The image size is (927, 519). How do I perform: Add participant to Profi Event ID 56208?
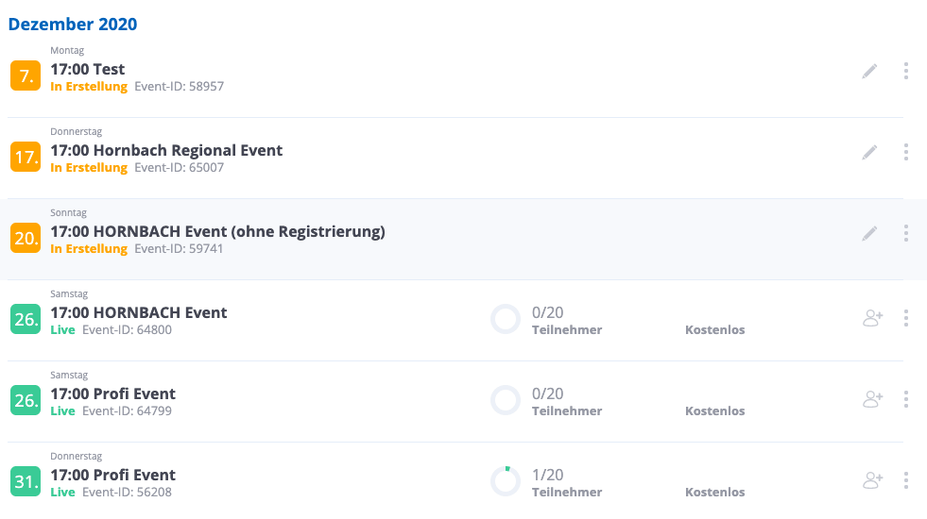coord(872,481)
